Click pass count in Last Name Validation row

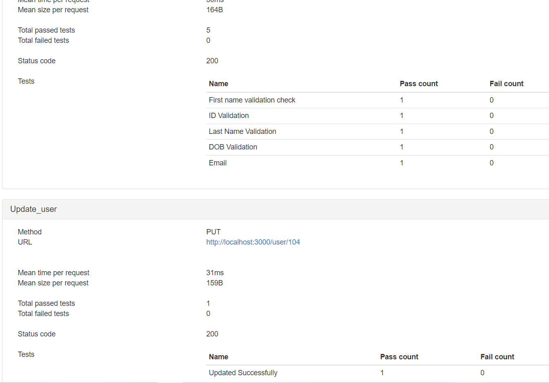click(402, 131)
